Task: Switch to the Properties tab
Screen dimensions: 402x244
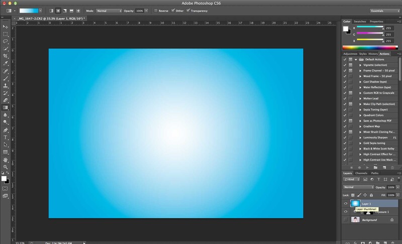Action: [x=376, y=22]
